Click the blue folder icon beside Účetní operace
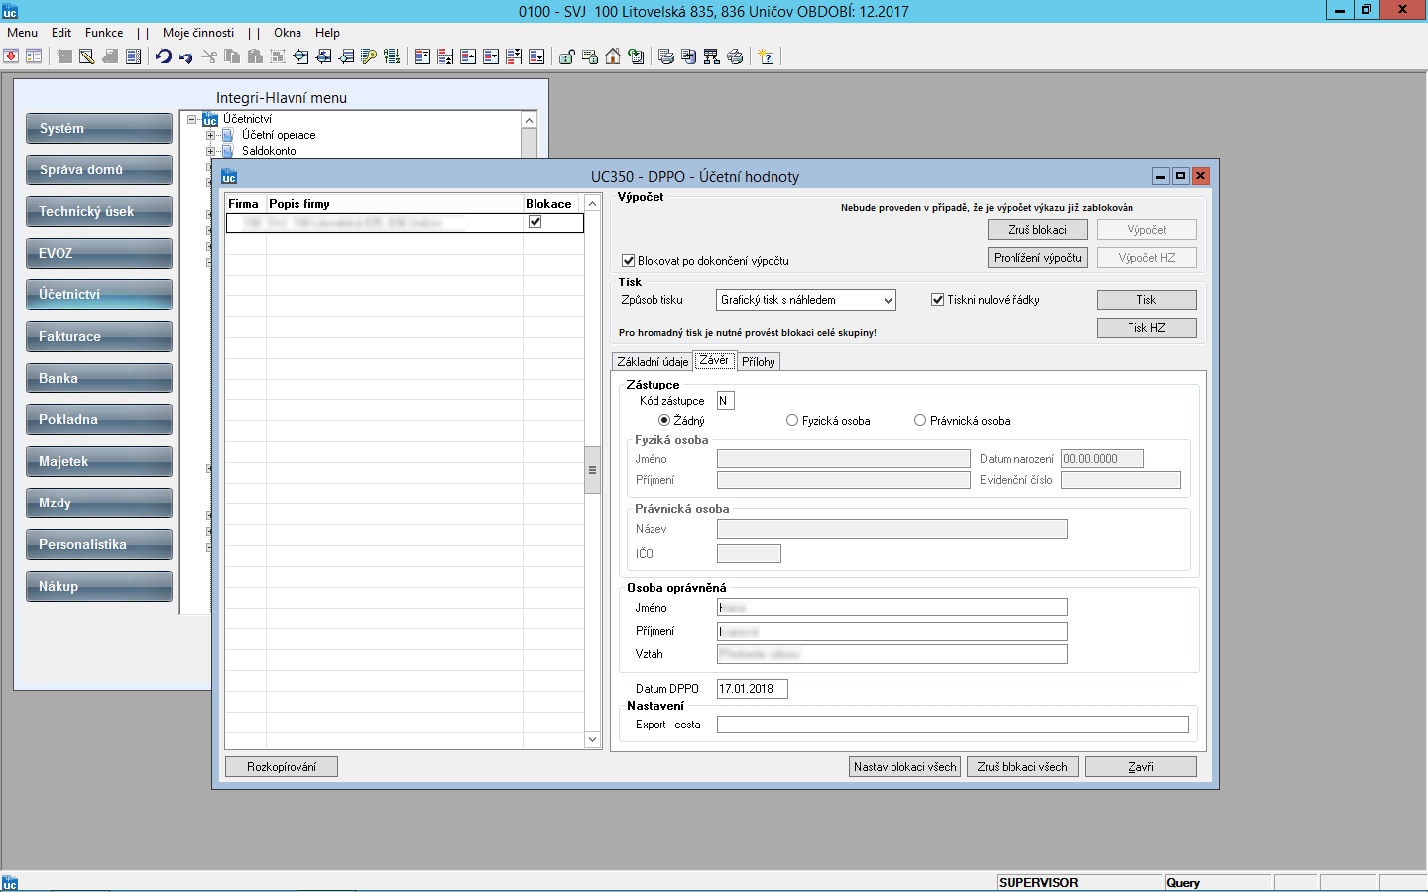This screenshot has height=892, width=1428. [227, 135]
